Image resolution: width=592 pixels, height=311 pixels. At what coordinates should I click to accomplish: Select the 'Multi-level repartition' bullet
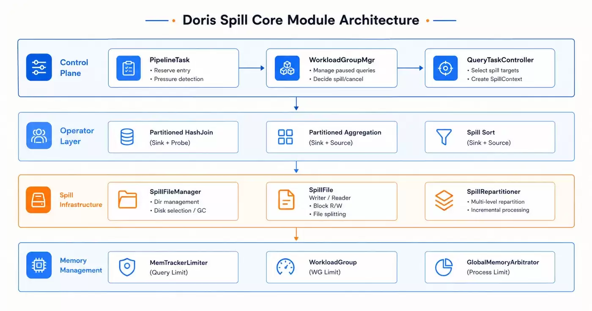(498, 202)
